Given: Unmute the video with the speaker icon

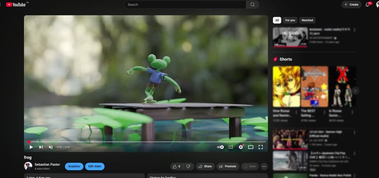Looking at the screenshot, I should [50, 147].
